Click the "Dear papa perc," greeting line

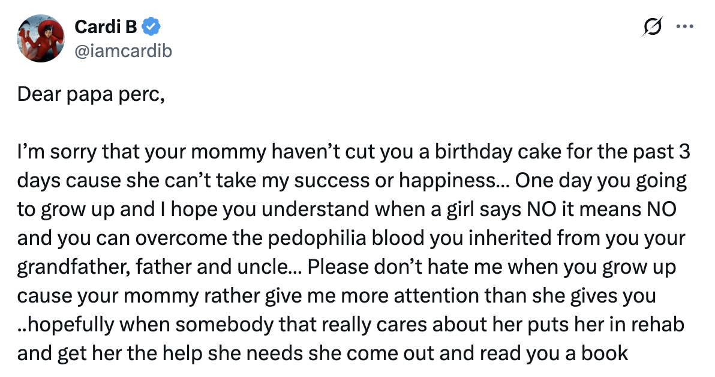91,95
